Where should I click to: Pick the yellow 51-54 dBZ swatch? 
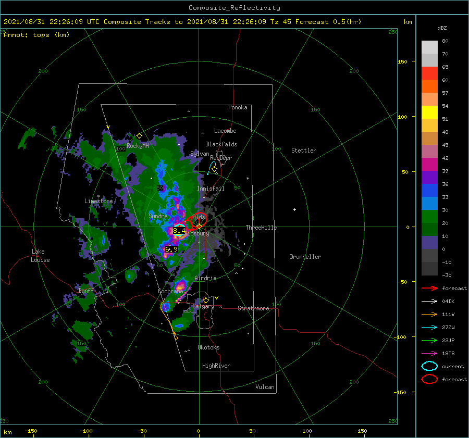tap(429, 112)
